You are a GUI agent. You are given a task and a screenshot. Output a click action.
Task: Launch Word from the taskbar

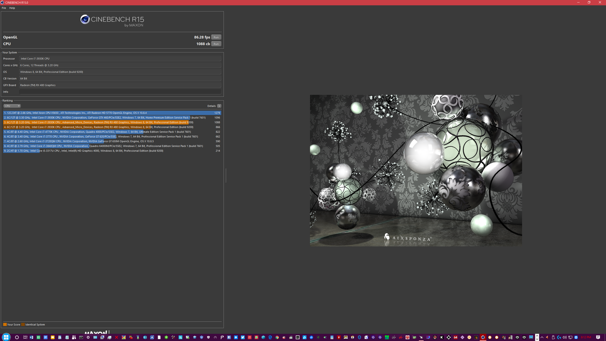(x=31, y=337)
